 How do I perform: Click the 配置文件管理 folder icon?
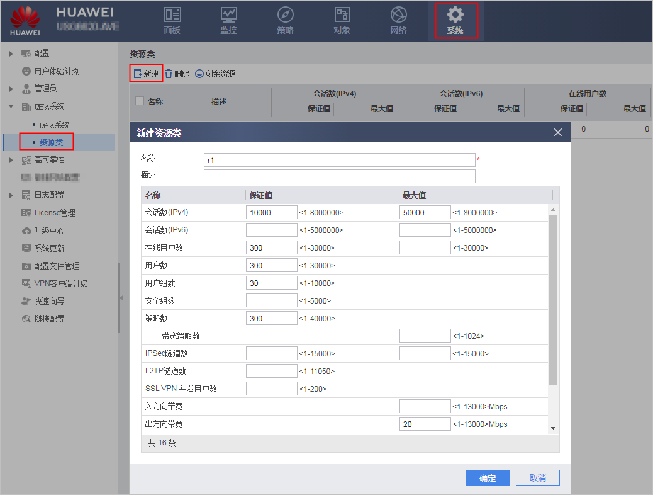pyautogui.click(x=26, y=266)
